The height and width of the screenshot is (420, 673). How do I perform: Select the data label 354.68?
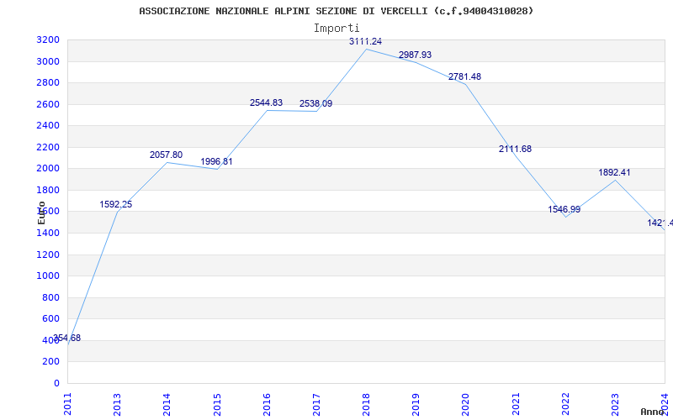[x=67, y=339]
